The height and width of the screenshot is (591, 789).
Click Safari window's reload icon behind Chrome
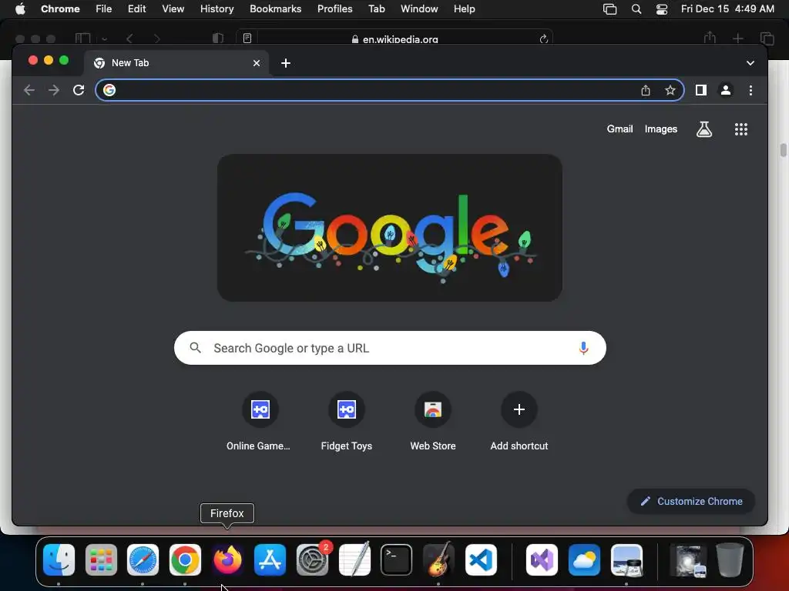point(543,38)
